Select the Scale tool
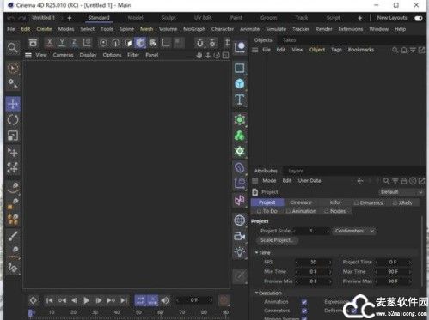The image size is (429, 320). pyautogui.click(x=13, y=136)
